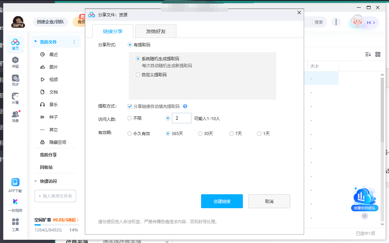Open the 一刻相册 album icon
Screen dimensions: 389x243
pyautogui.click(x=15, y=202)
